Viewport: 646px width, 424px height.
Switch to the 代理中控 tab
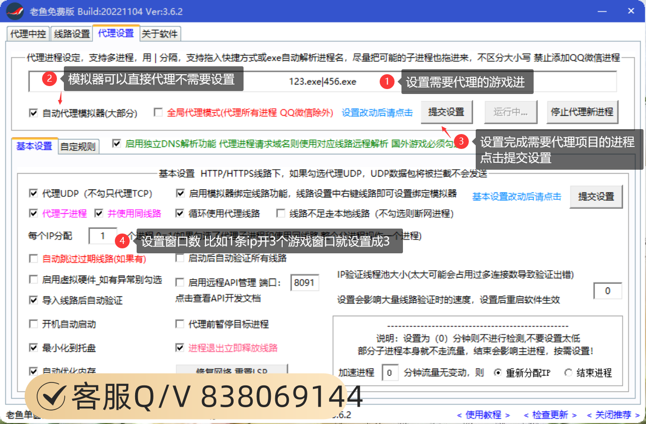pos(28,34)
